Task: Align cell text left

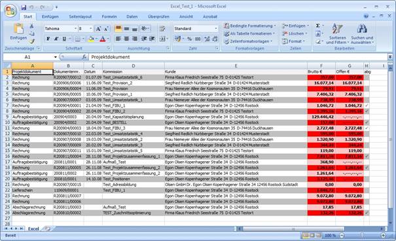Action: [x=118, y=39]
